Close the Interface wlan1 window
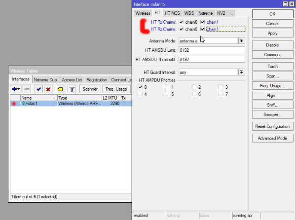 pos(292,4)
